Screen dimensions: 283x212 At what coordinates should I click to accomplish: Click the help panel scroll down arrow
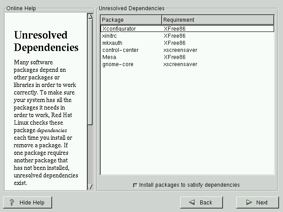[x=90, y=187]
